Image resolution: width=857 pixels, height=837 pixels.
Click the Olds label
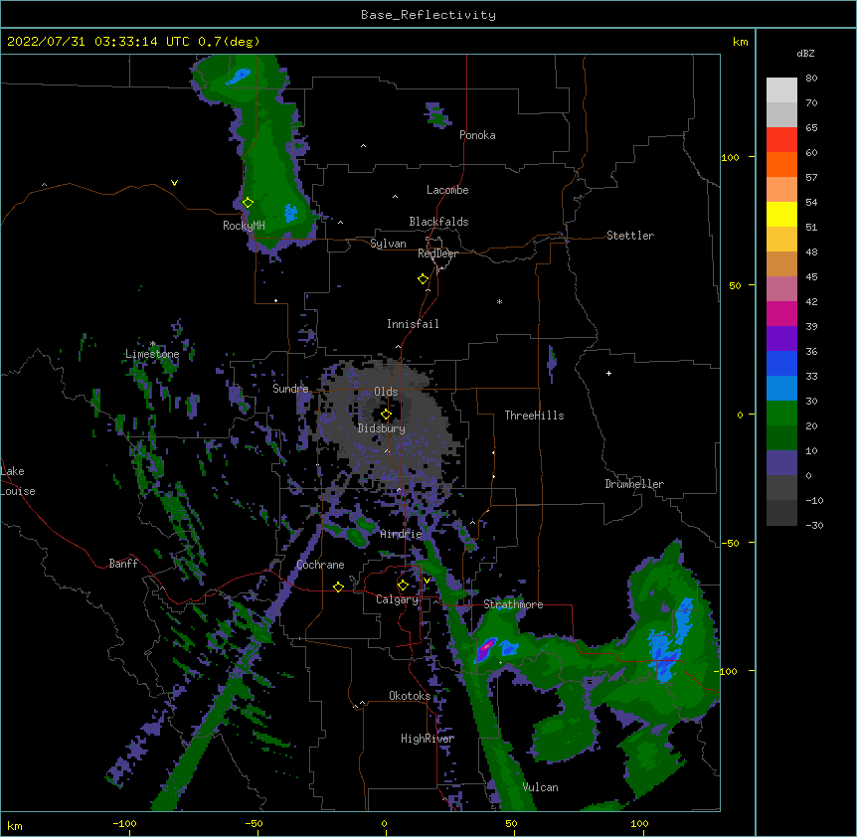point(386,392)
